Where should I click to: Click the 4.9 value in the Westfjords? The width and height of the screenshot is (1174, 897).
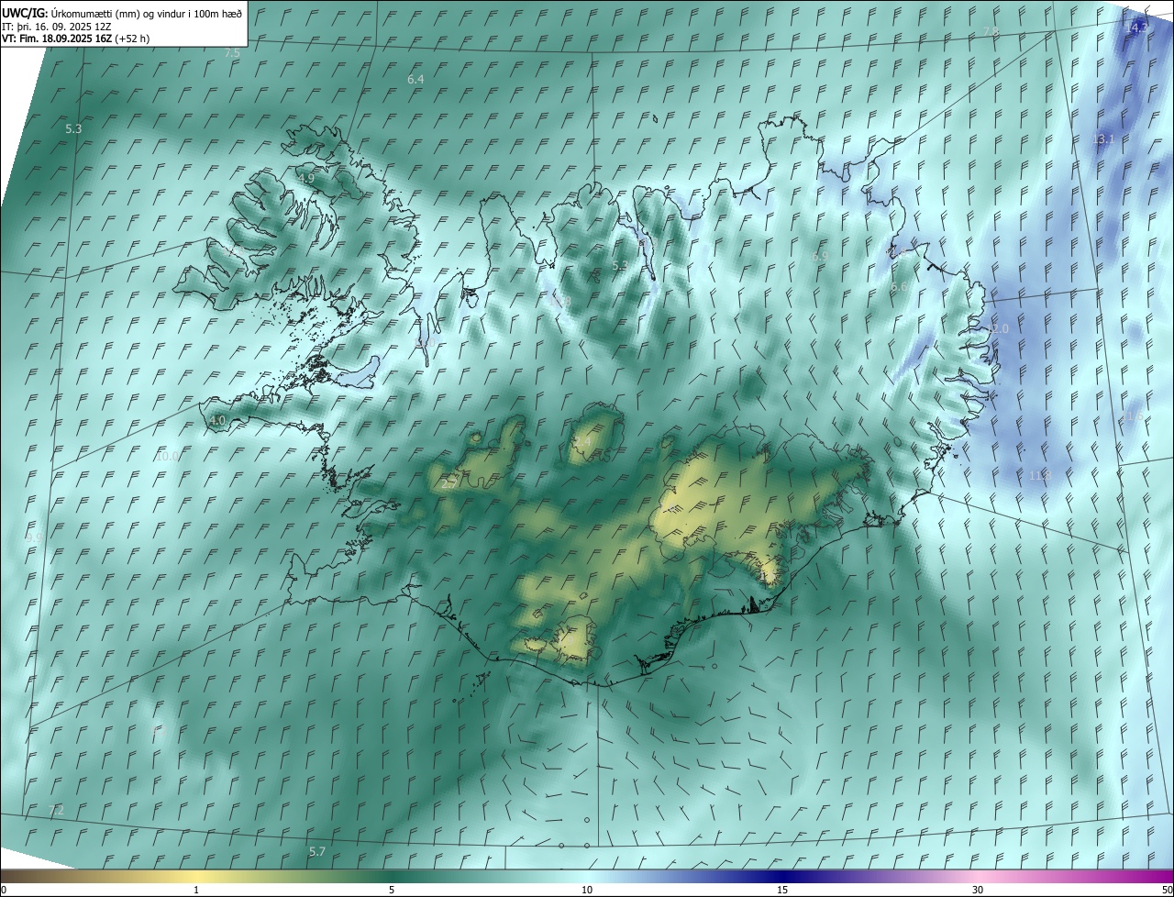point(306,178)
